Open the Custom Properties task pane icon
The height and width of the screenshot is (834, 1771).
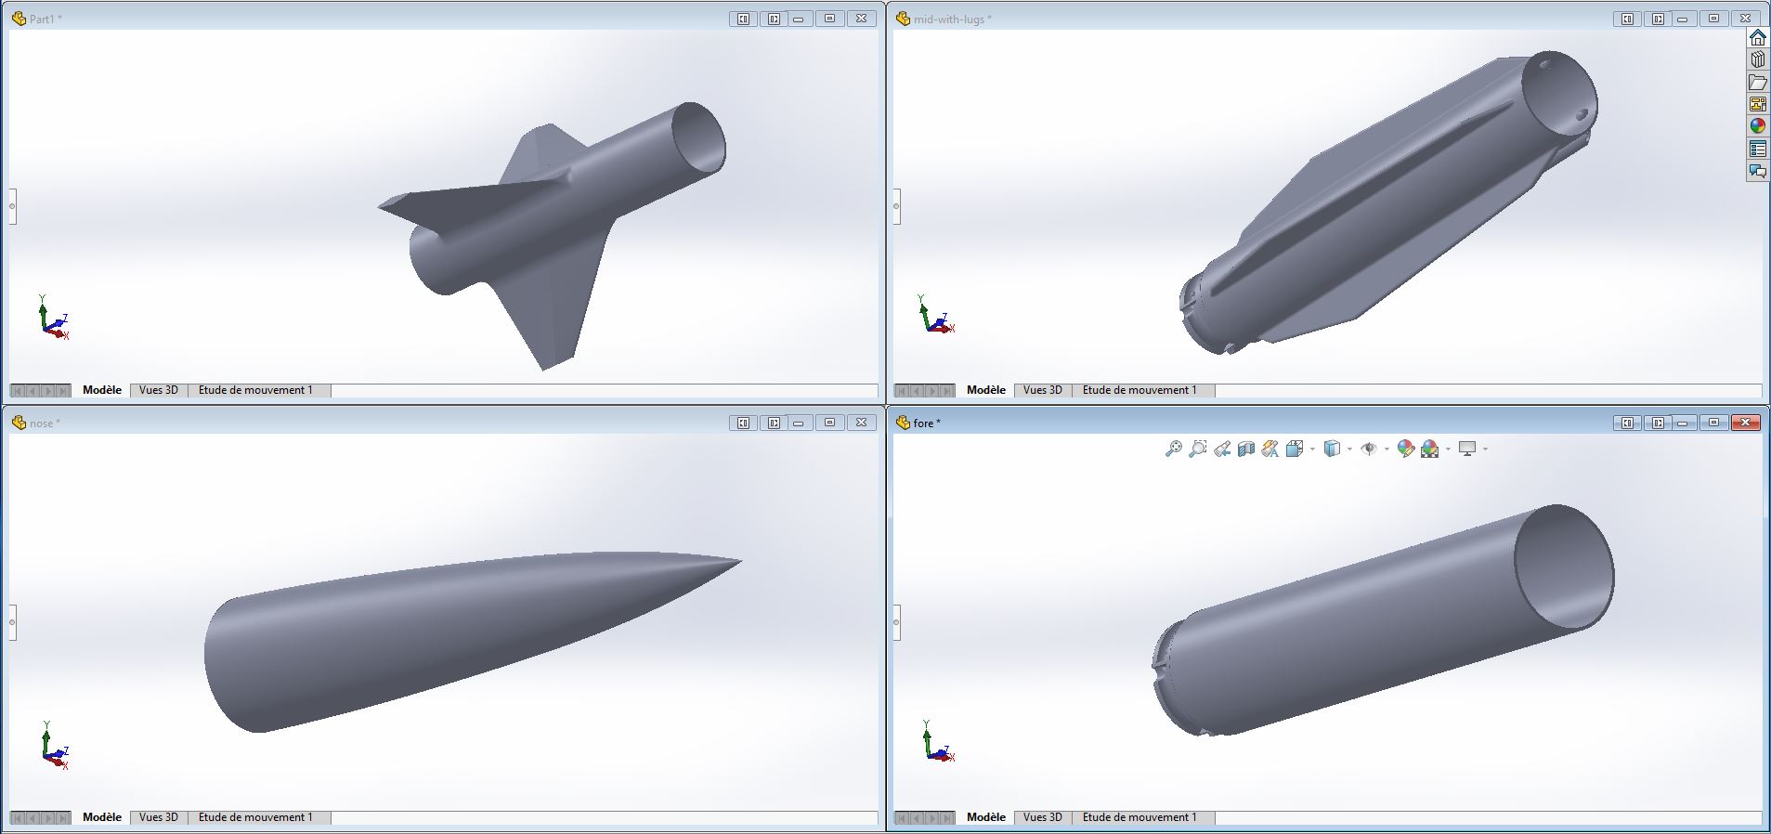(1757, 149)
